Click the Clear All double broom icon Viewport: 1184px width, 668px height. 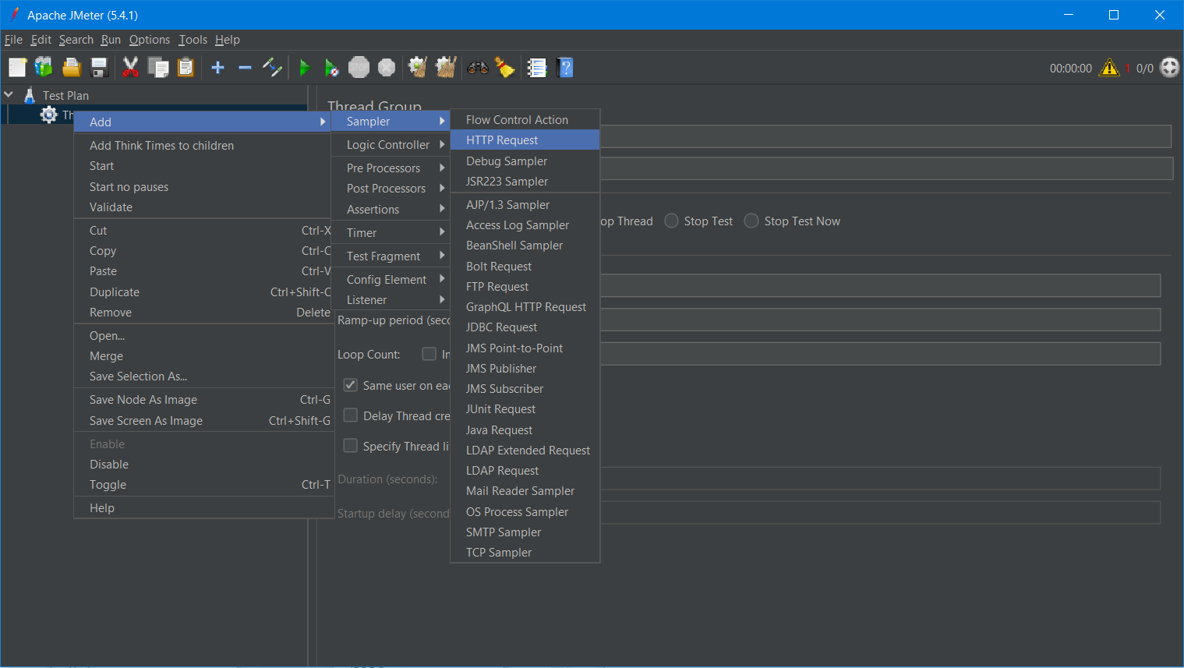446,68
